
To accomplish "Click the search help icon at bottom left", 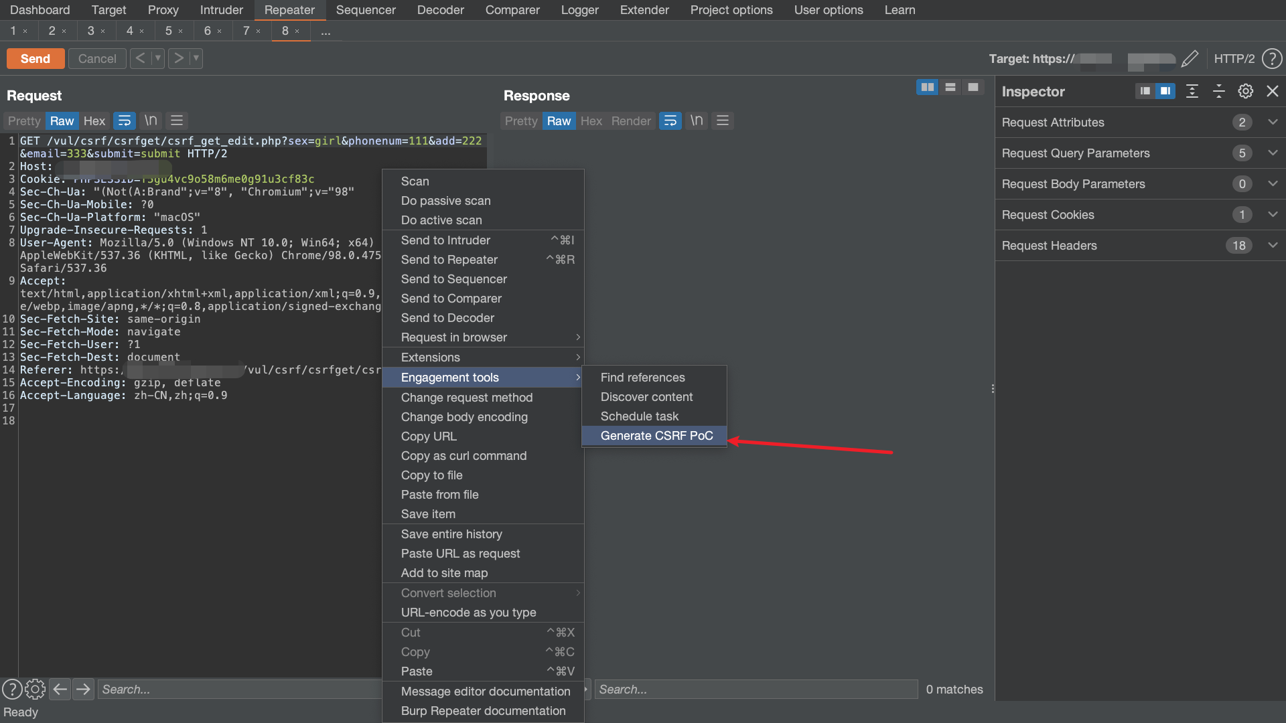I will (x=12, y=689).
